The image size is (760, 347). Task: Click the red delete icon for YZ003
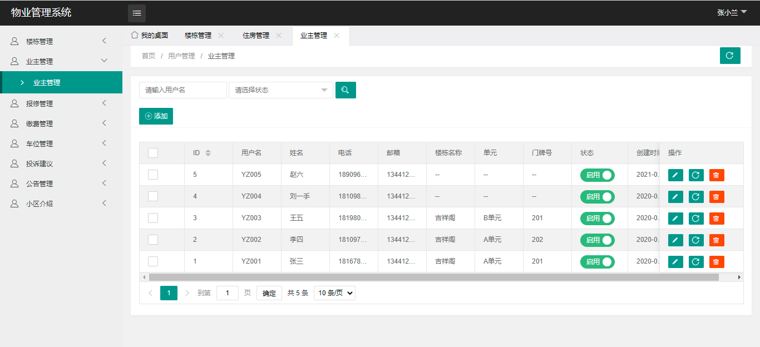click(716, 219)
